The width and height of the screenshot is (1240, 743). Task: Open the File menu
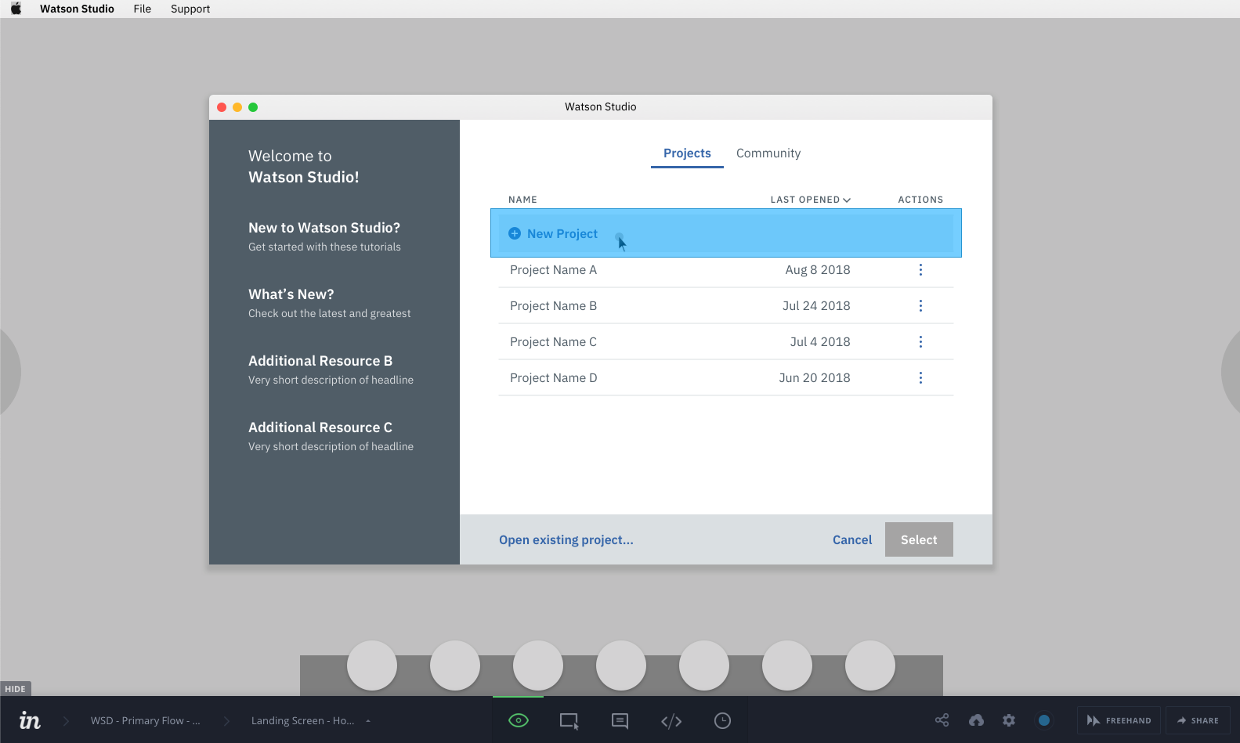142,9
